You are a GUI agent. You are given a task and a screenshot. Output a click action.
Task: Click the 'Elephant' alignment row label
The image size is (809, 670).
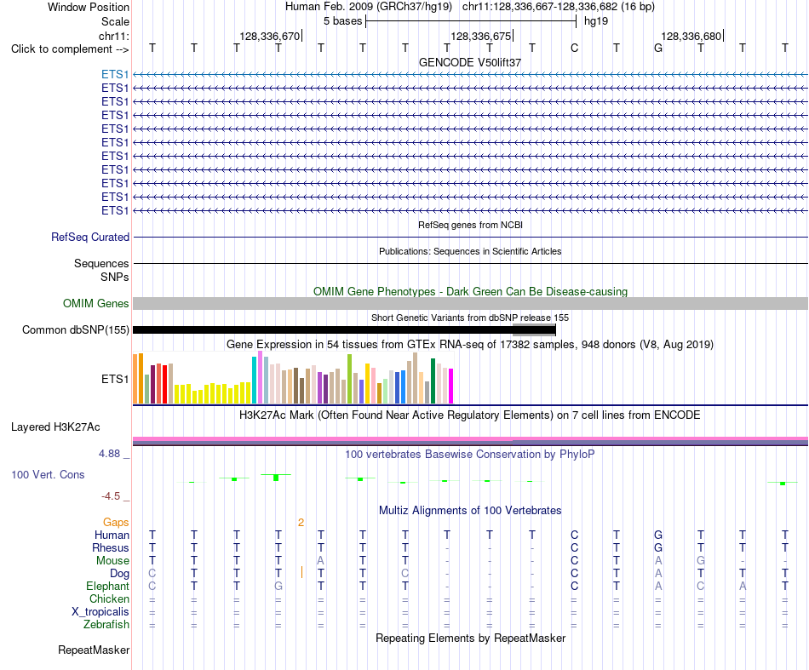click(108, 587)
